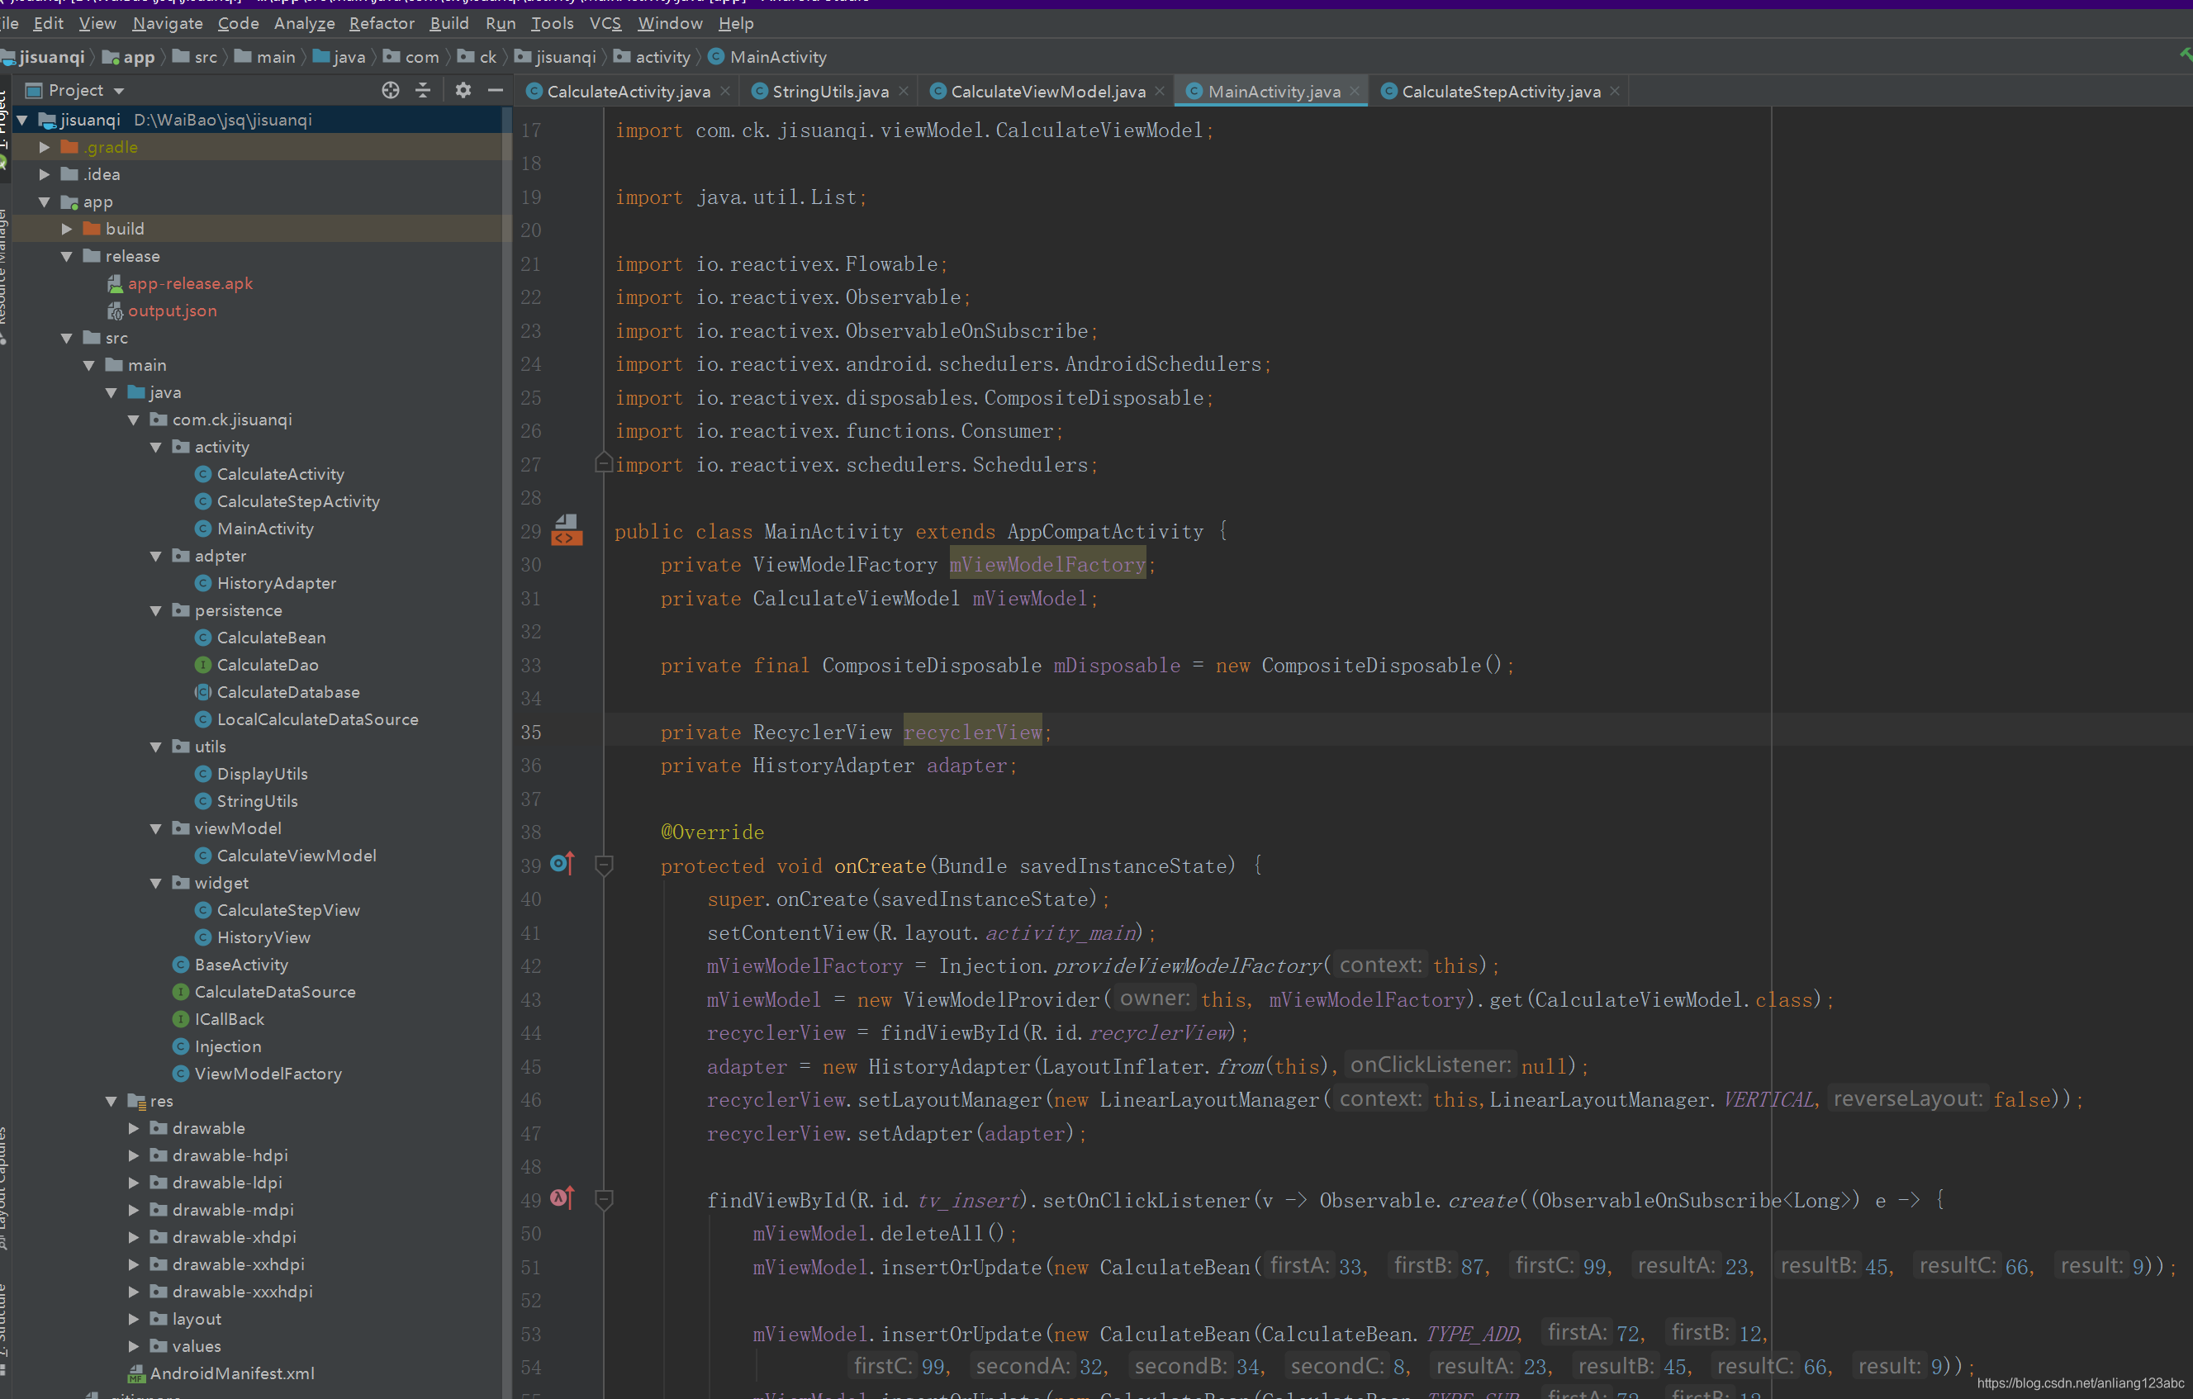Expand the build folder

click(x=66, y=229)
